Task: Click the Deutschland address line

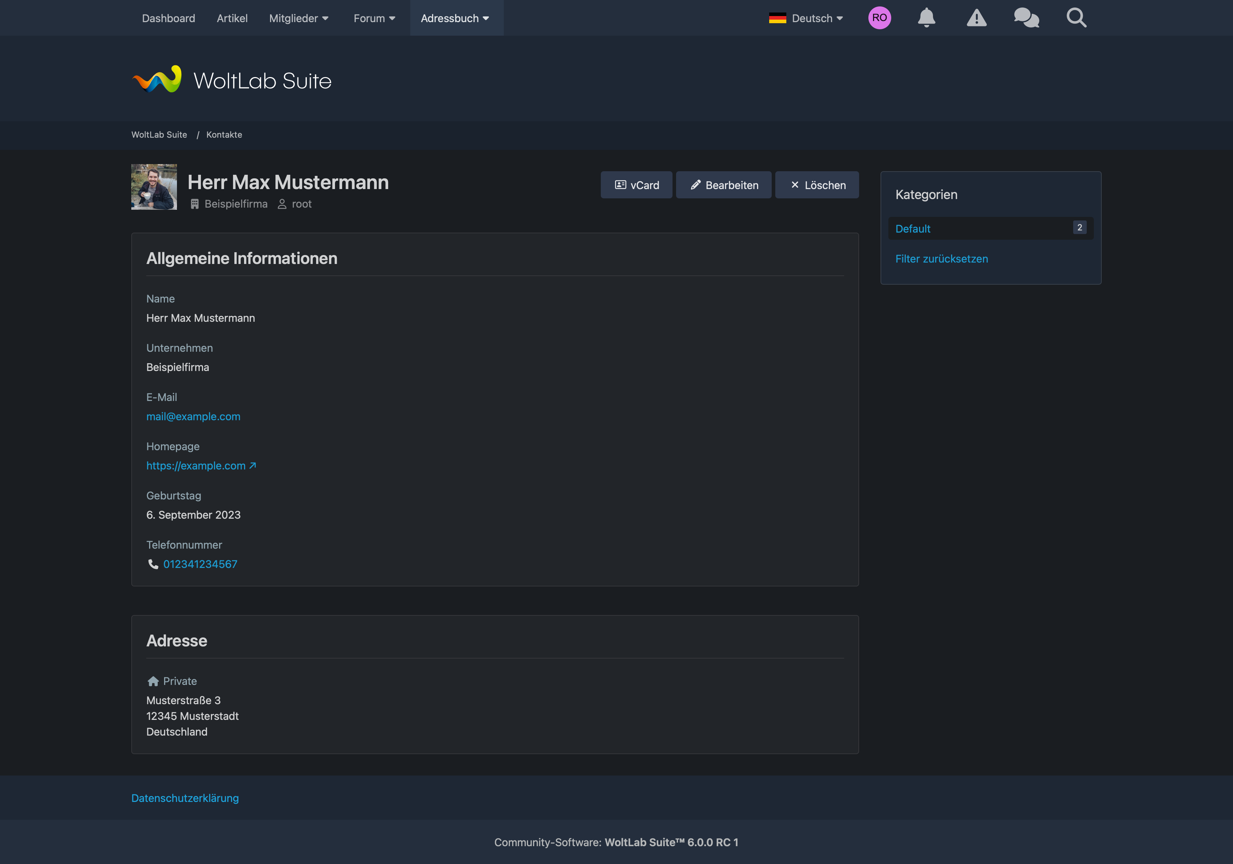Action: pos(177,732)
